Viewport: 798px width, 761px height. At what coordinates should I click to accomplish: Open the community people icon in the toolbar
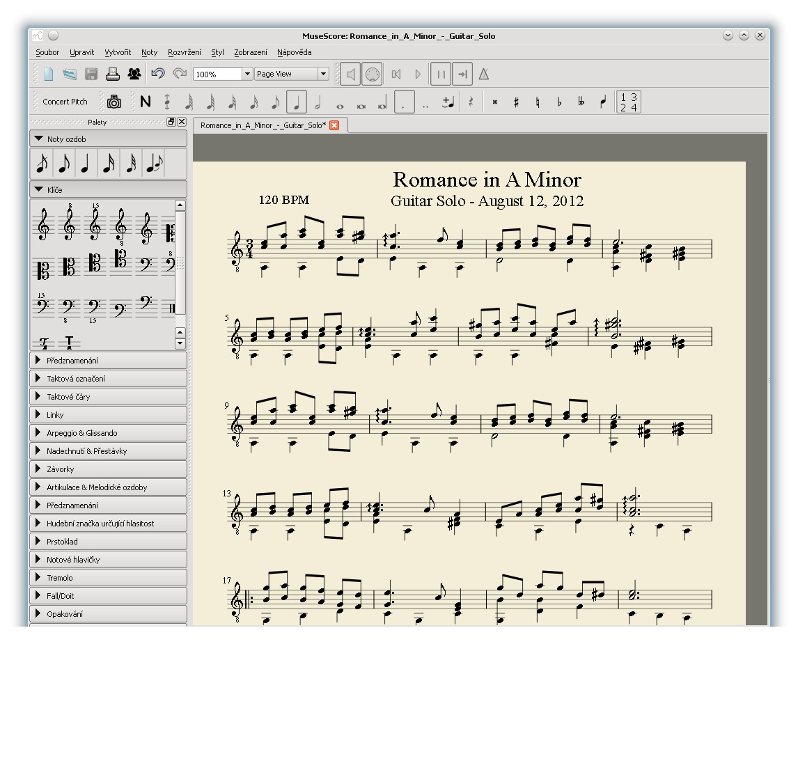click(134, 74)
